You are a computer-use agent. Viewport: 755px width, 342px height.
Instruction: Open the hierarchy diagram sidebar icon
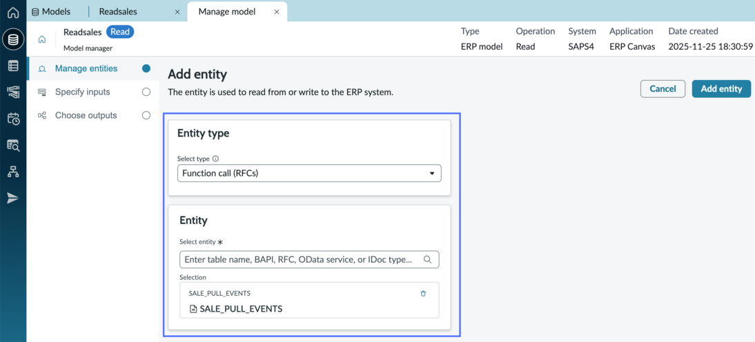pos(13,172)
